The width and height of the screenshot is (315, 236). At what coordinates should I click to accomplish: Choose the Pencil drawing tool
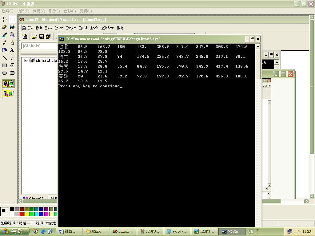[5, 42]
